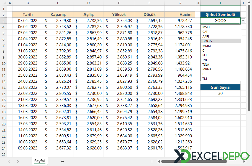Select the column A header
The width and height of the screenshot is (252, 166).
coord(10,3)
